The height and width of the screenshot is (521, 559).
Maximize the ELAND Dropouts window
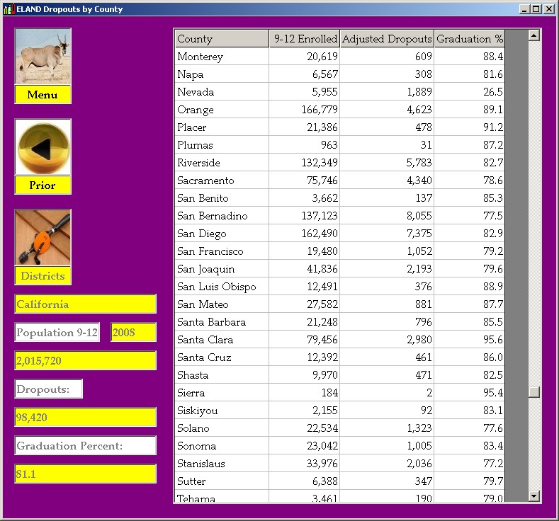coord(536,9)
